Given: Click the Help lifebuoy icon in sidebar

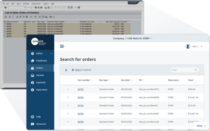Looking at the screenshot, I should click(33, 117).
